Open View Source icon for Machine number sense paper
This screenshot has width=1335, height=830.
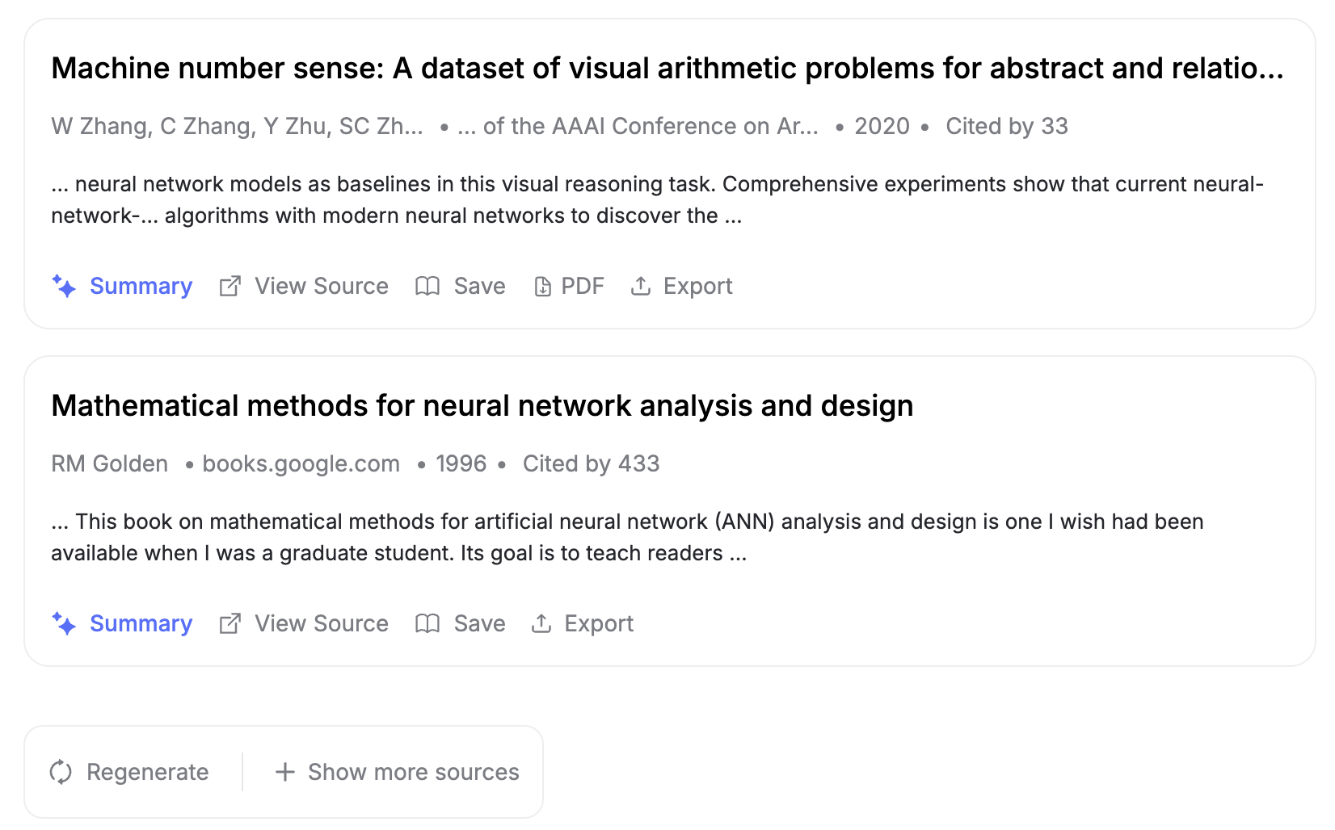(230, 286)
